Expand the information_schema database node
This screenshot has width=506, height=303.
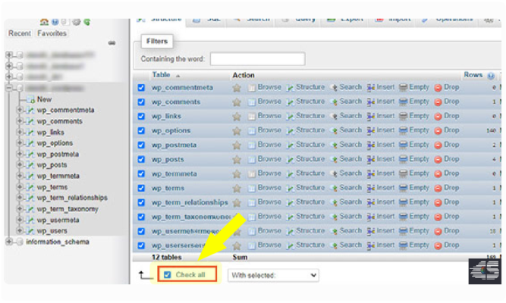(x=9, y=242)
